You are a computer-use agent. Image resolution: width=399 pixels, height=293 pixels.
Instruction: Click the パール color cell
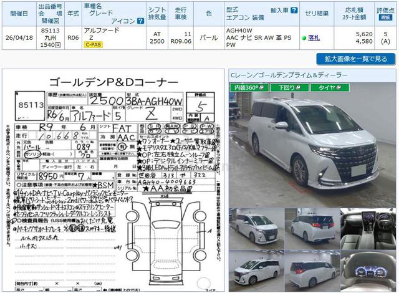click(x=209, y=37)
